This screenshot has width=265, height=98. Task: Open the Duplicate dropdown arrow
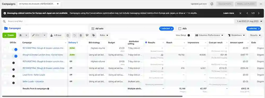[26, 35]
